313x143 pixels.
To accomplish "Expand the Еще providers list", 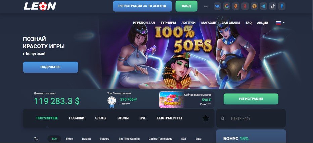I will point(198,139).
